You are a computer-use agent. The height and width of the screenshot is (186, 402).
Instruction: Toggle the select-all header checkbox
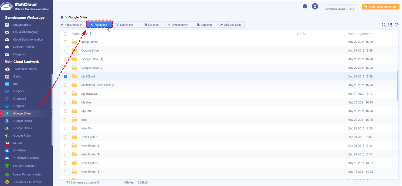click(66, 34)
